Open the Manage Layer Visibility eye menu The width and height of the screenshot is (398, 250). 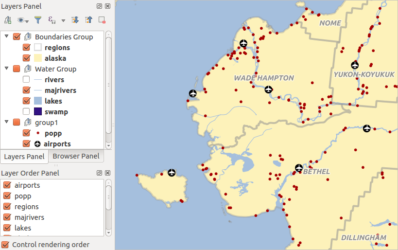[x=22, y=20]
